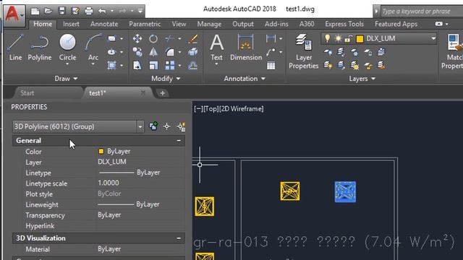Click the Save As icon
Image resolution: width=463 pixels, height=260 pixels.
click(75, 12)
